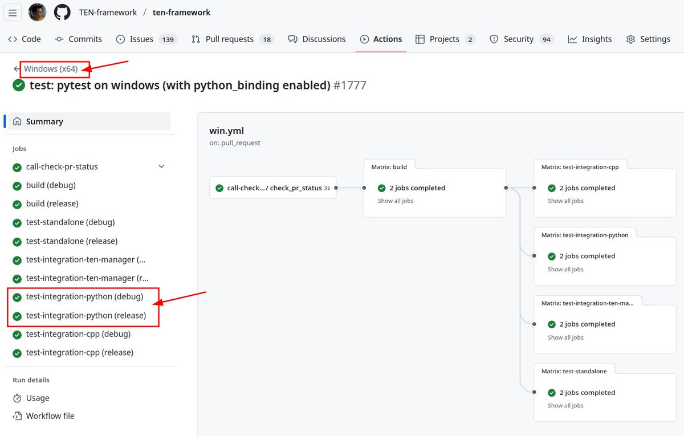Screen dimensions: 684x436
Task: Open the Projects tab
Action: tap(445, 39)
